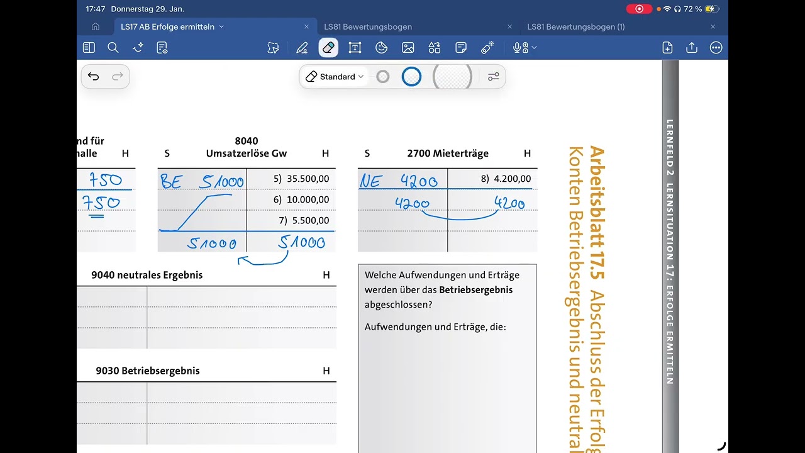The width and height of the screenshot is (805, 453).
Task: Undo the last stroke
Action: pos(94,77)
